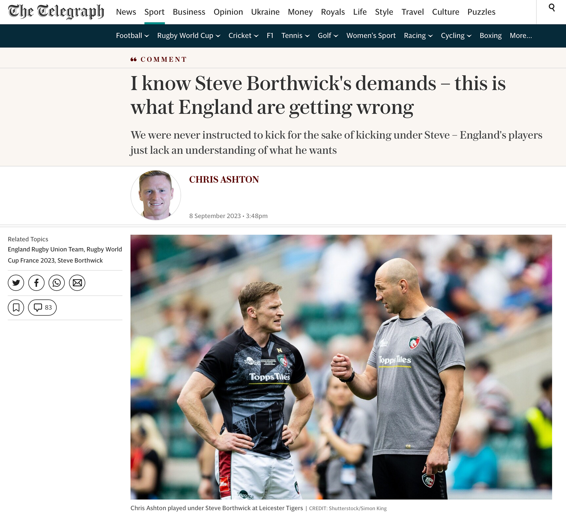Open the search magnifier icon
This screenshot has height=520, width=566.
point(552,8)
